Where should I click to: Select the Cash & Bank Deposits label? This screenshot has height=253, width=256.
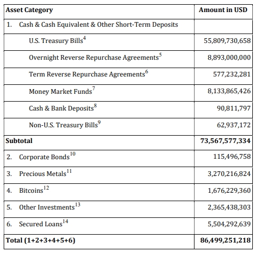(x=61, y=108)
